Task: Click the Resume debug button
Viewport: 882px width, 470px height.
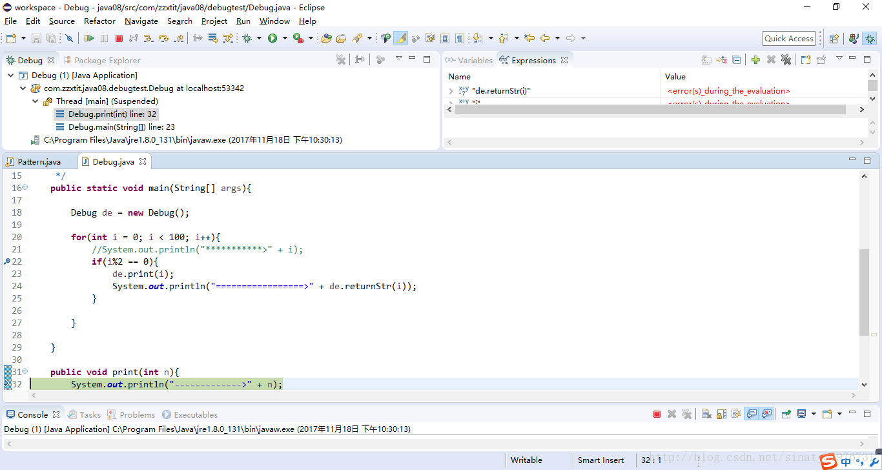Action: point(89,38)
